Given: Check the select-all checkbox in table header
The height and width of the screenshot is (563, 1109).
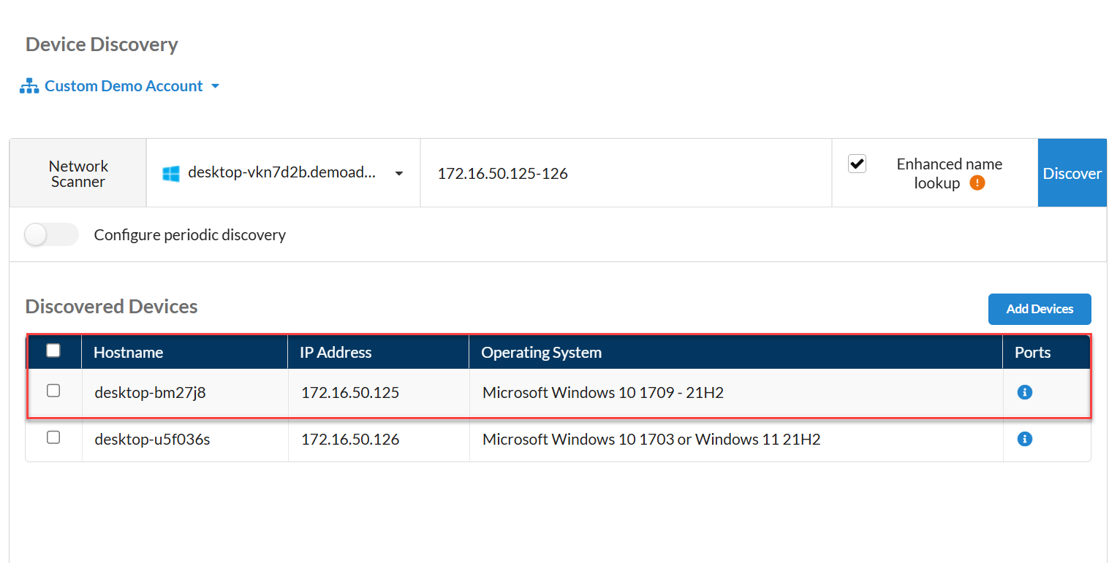Looking at the screenshot, I should pyautogui.click(x=53, y=351).
